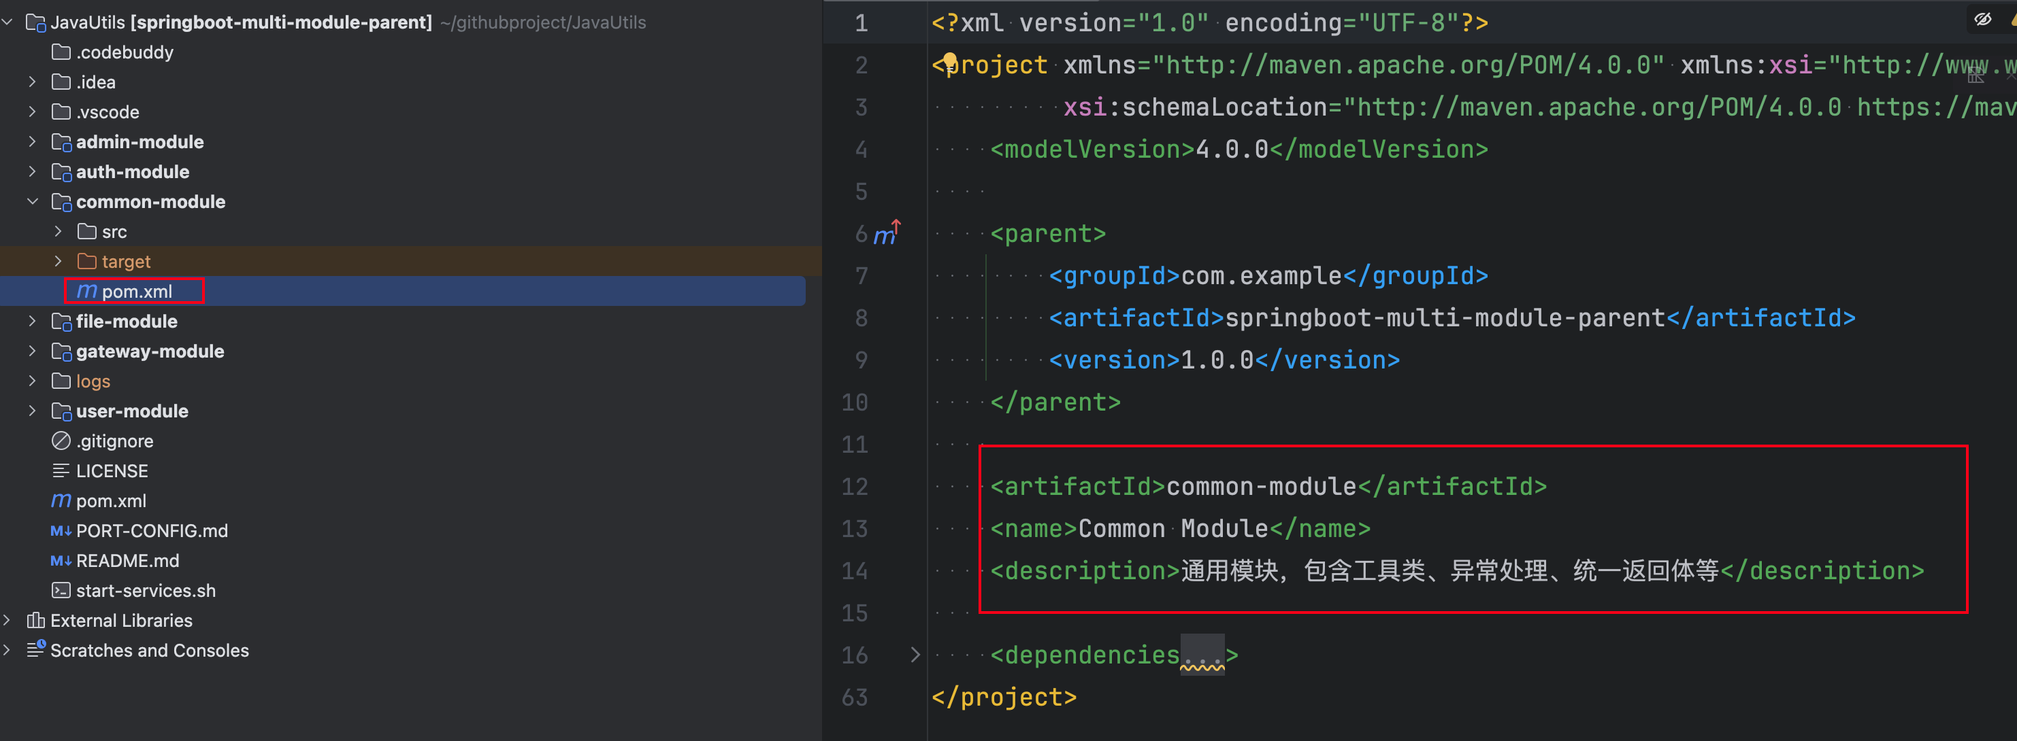Click the orange target folder icon
This screenshot has width=2017, height=741.
point(87,260)
